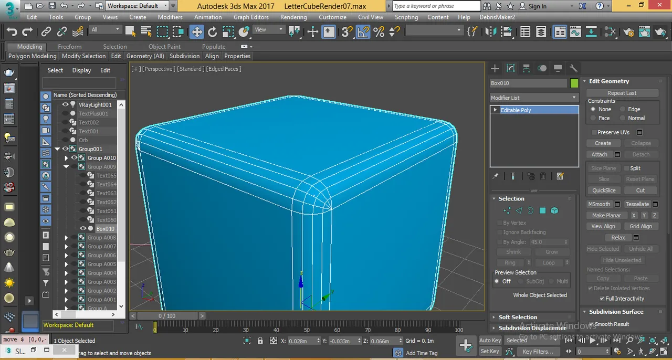Image resolution: width=672 pixels, height=360 pixels.
Task: Switch to the Utilities command panel
Action: [573, 68]
